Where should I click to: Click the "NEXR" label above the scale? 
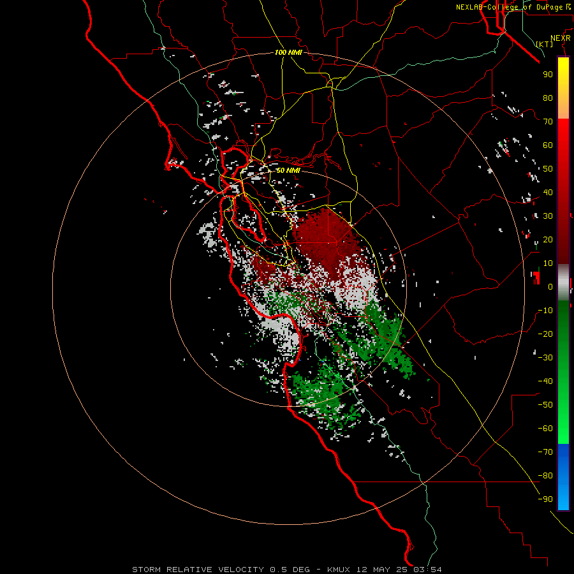coord(561,38)
